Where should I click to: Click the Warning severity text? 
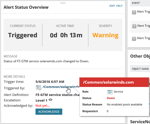pyautogui.click(x=105, y=36)
